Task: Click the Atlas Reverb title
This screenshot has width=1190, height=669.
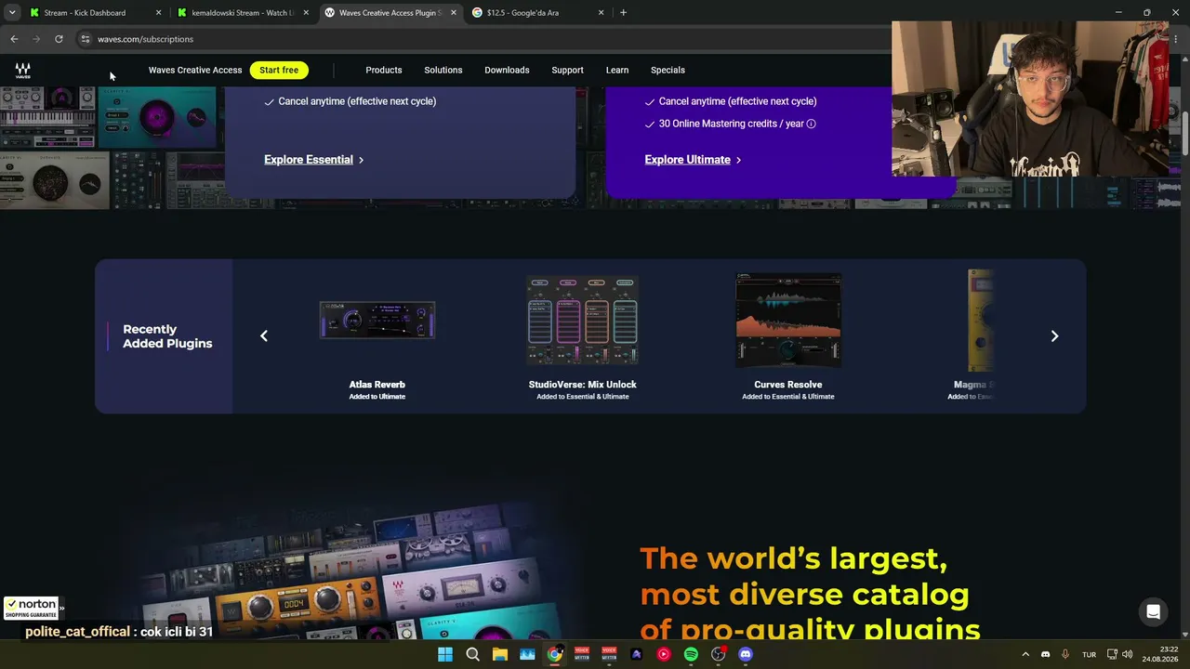Action: pyautogui.click(x=377, y=385)
